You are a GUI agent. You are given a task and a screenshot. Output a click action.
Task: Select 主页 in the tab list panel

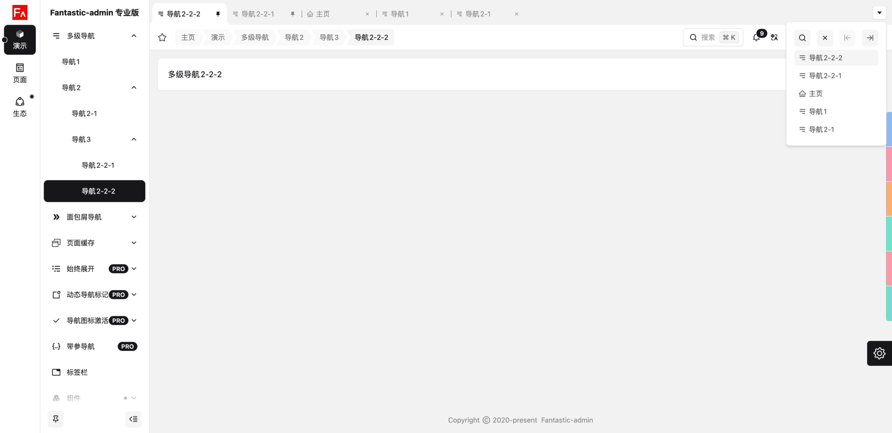[815, 94]
